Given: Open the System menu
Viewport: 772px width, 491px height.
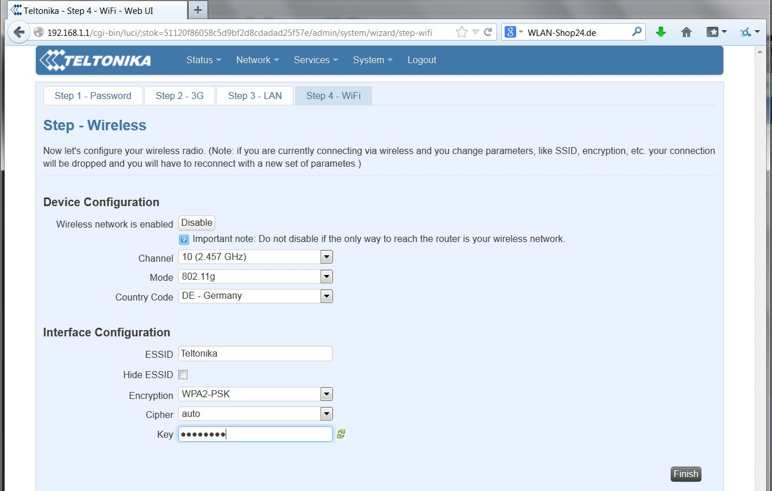Looking at the screenshot, I should tap(373, 60).
